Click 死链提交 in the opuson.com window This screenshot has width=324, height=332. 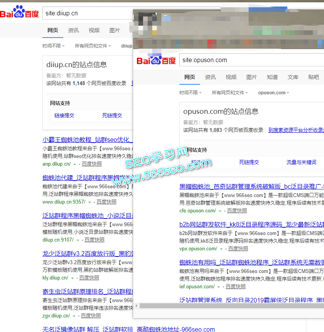pyautogui.click(x=249, y=162)
